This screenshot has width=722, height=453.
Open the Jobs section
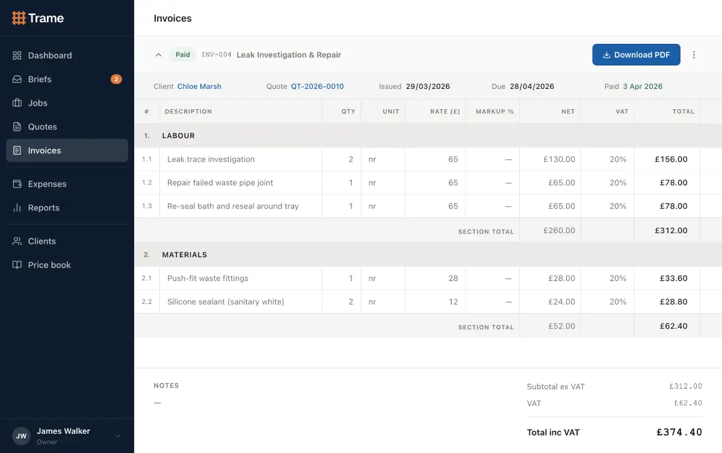pyautogui.click(x=67, y=103)
